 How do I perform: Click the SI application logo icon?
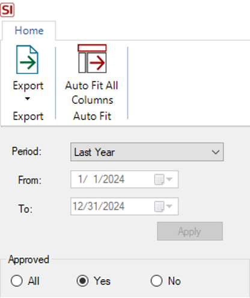click(x=7, y=10)
